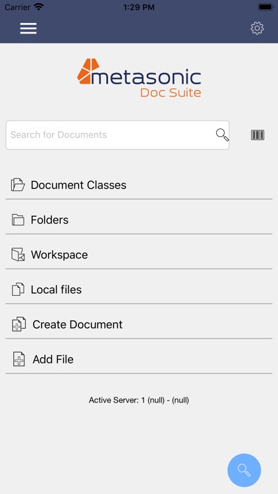This screenshot has height=494, width=278.
Task: Tap the blue floating search button
Action: tap(244, 470)
